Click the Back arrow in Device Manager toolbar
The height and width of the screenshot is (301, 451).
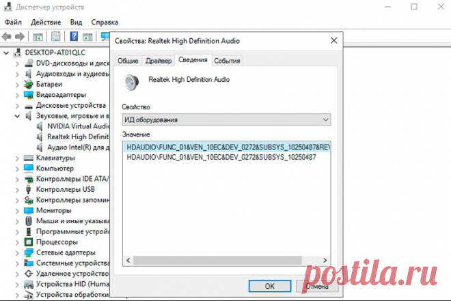[6, 36]
